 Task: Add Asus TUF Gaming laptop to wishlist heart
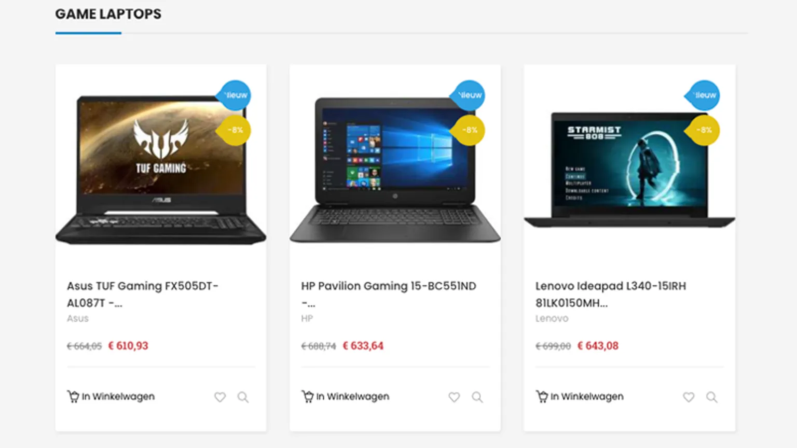pos(220,397)
